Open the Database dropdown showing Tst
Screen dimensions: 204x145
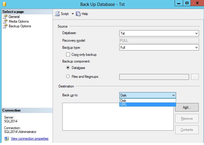pos(159,34)
